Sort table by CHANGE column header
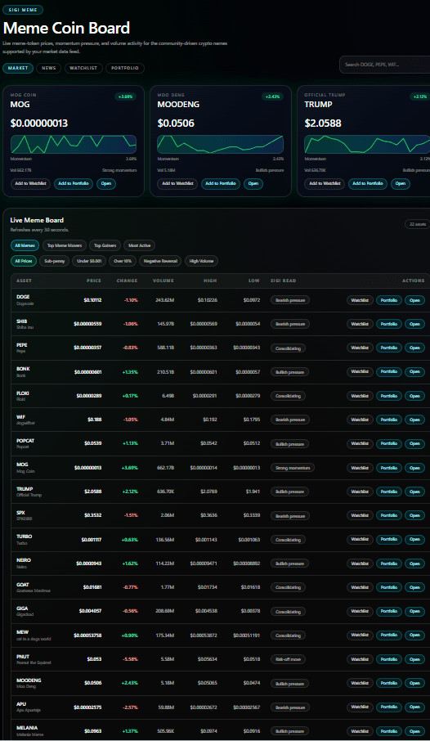This screenshot has height=741, width=430. point(127,281)
